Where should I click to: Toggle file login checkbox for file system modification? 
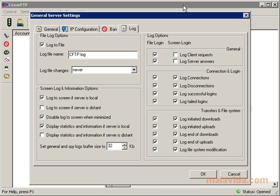click(155, 149)
